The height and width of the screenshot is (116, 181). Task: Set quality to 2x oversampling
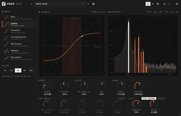[12, 70]
